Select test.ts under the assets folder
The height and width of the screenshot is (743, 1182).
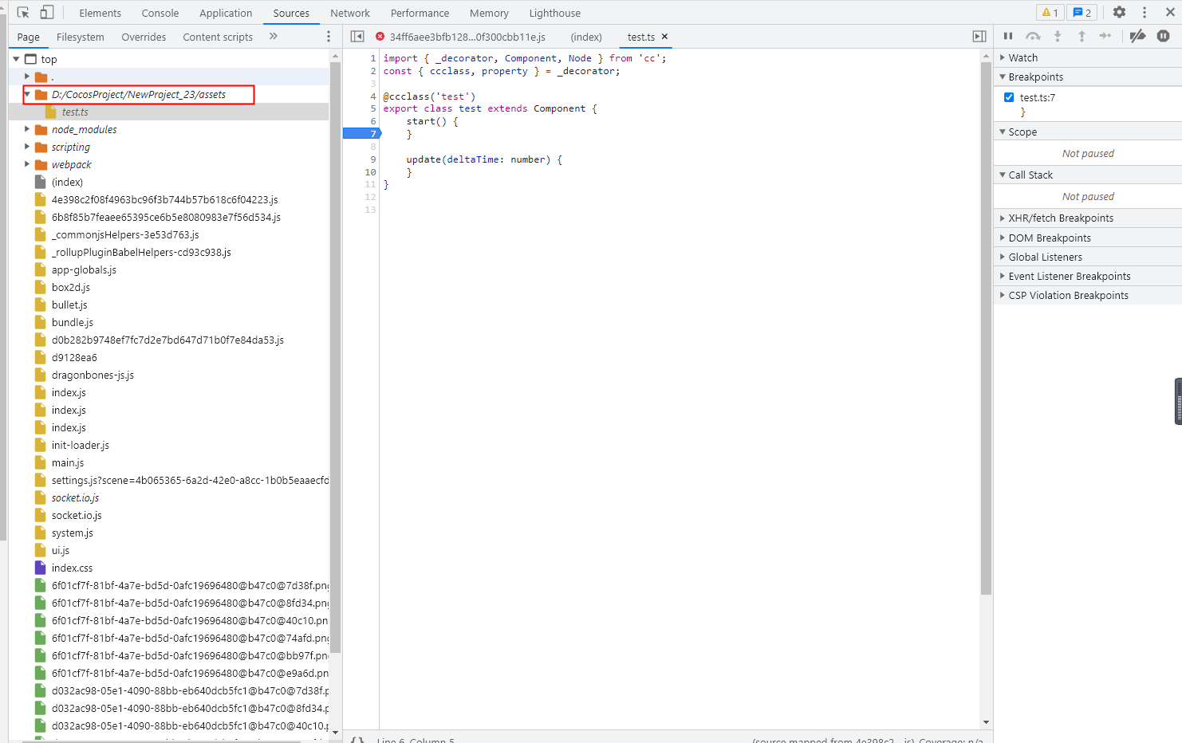[x=75, y=112]
